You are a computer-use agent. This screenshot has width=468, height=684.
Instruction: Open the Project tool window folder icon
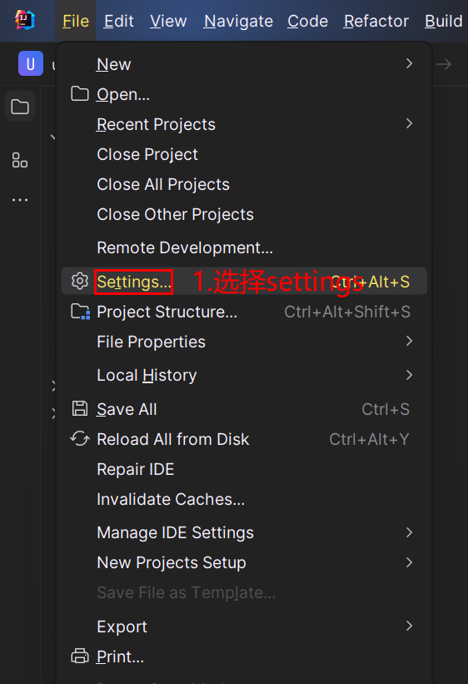(x=20, y=107)
